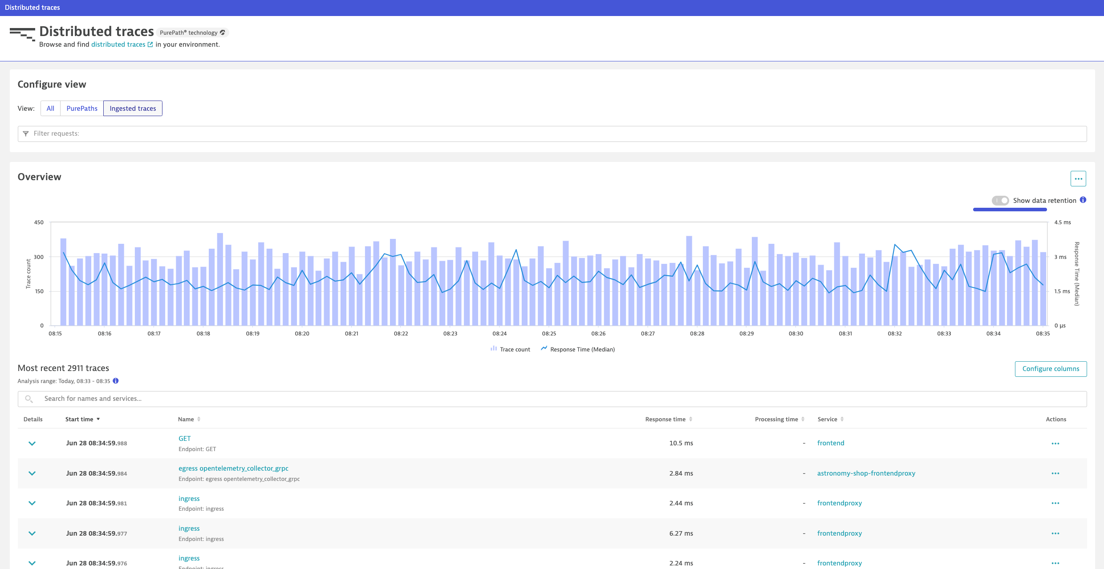The width and height of the screenshot is (1104, 569).
Task: Expand details of 08:34:59.981 ingress trace
Action: [32, 503]
